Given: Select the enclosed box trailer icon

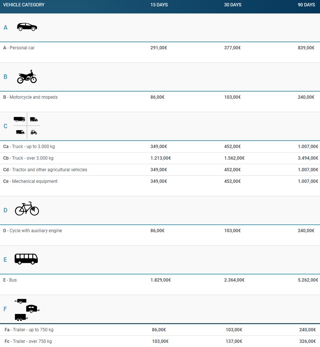Looking at the screenshot, I should point(21,317).
